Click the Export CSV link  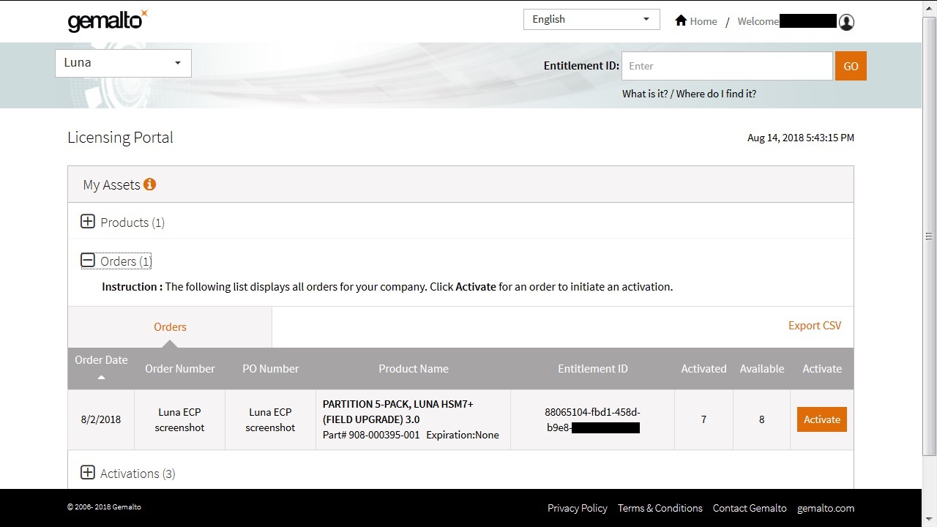click(x=814, y=326)
